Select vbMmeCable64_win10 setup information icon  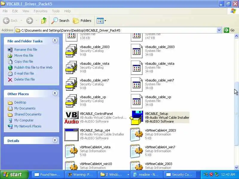click(71, 166)
